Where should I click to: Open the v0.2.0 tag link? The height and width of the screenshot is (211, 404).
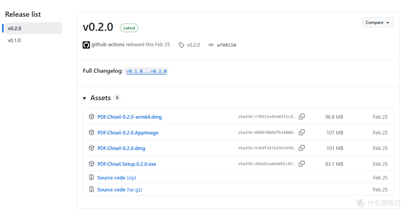click(x=193, y=45)
